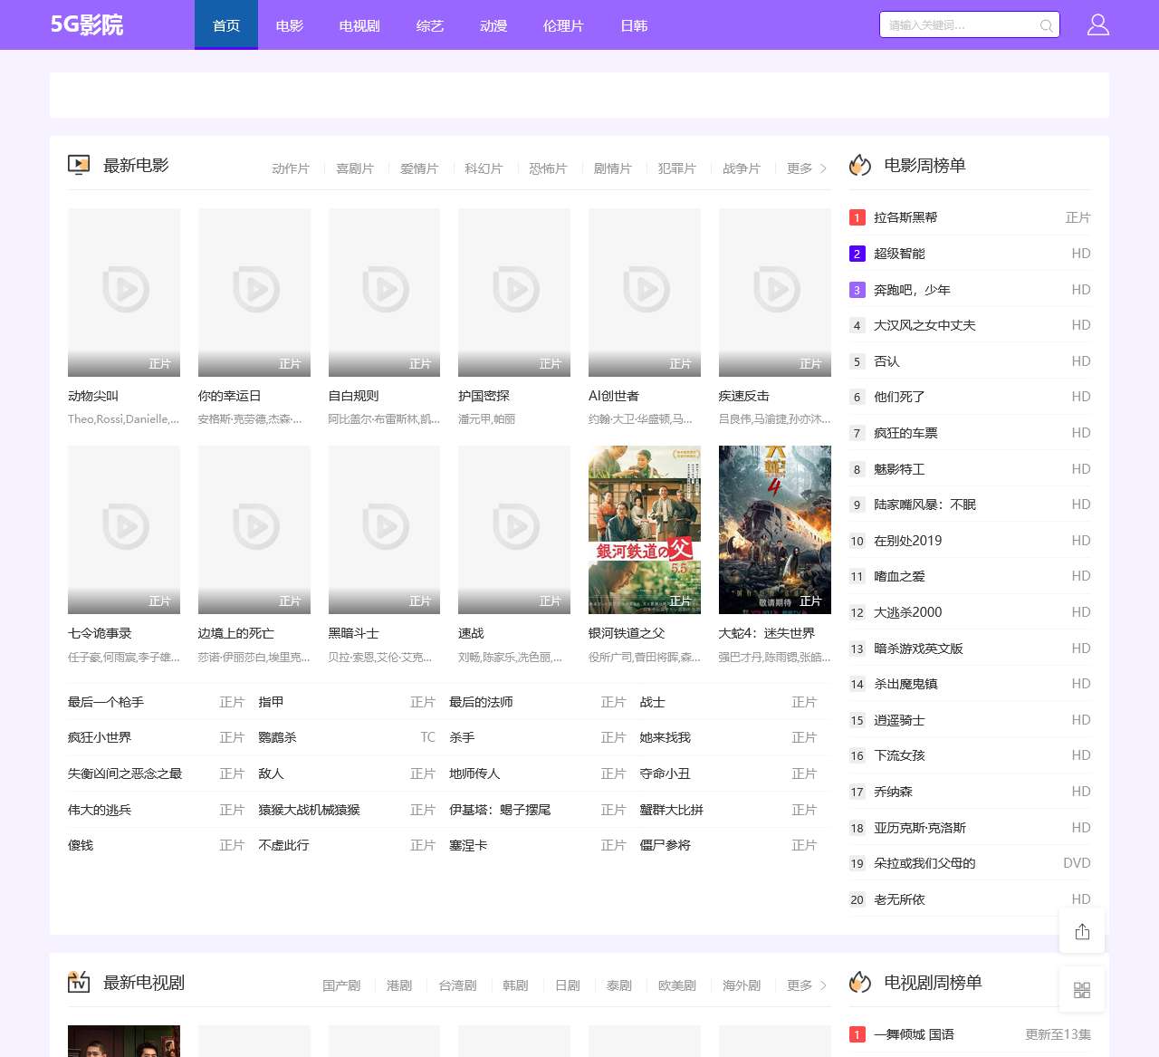Filter movies by 科幻片
1159x1057 pixels.
tap(484, 168)
